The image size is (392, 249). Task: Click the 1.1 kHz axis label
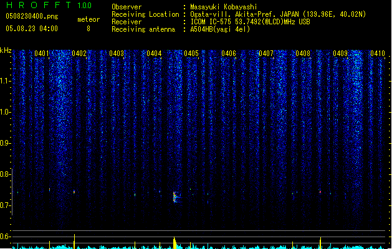5,81
